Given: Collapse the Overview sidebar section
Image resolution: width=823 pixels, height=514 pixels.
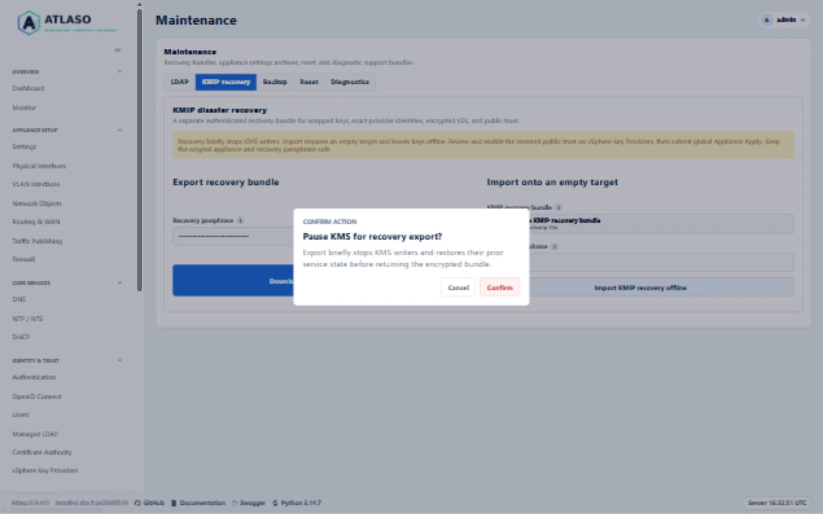Looking at the screenshot, I should point(120,71).
